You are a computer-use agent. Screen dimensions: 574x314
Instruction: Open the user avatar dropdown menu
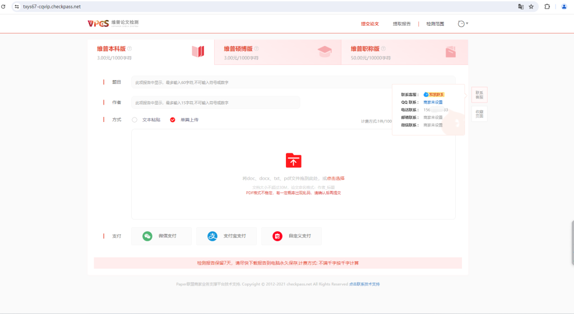462,24
